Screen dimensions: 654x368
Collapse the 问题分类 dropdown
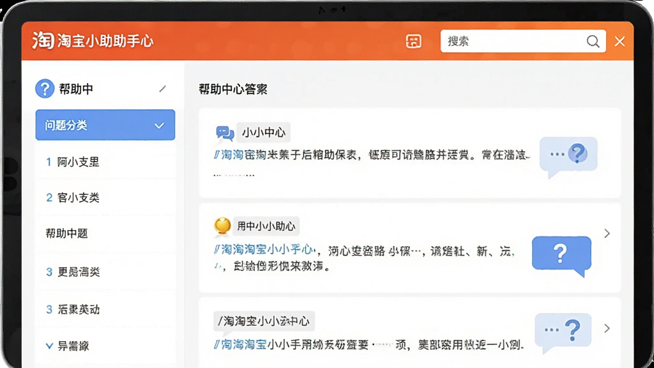pyautogui.click(x=105, y=125)
